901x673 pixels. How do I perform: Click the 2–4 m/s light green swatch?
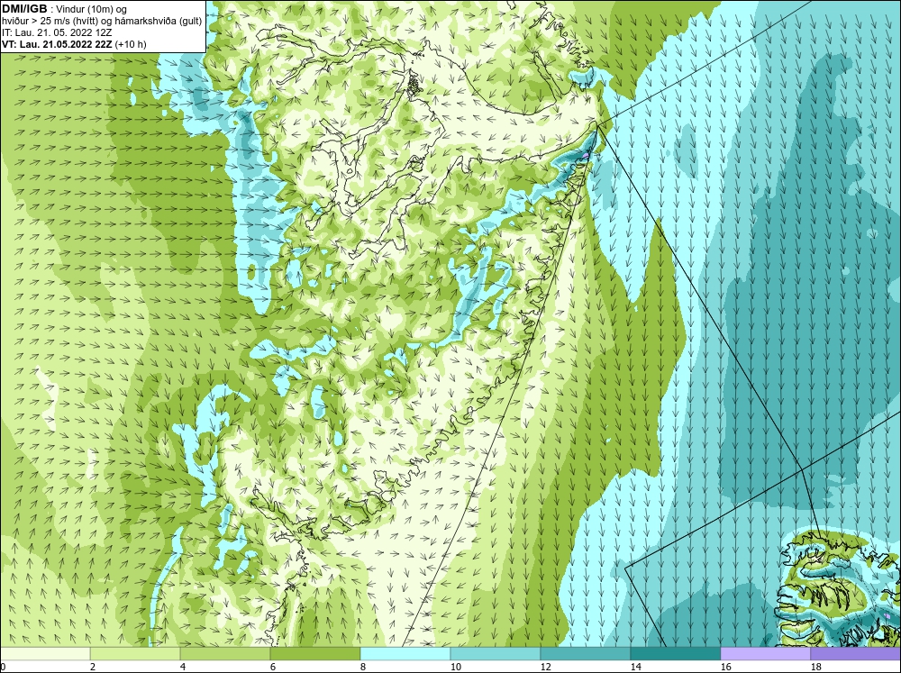click(x=135, y=654)
